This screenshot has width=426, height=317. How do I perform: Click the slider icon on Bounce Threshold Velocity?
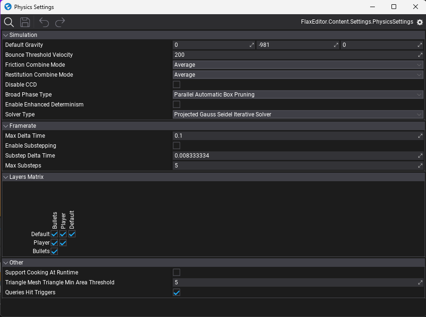click(420, 55)
